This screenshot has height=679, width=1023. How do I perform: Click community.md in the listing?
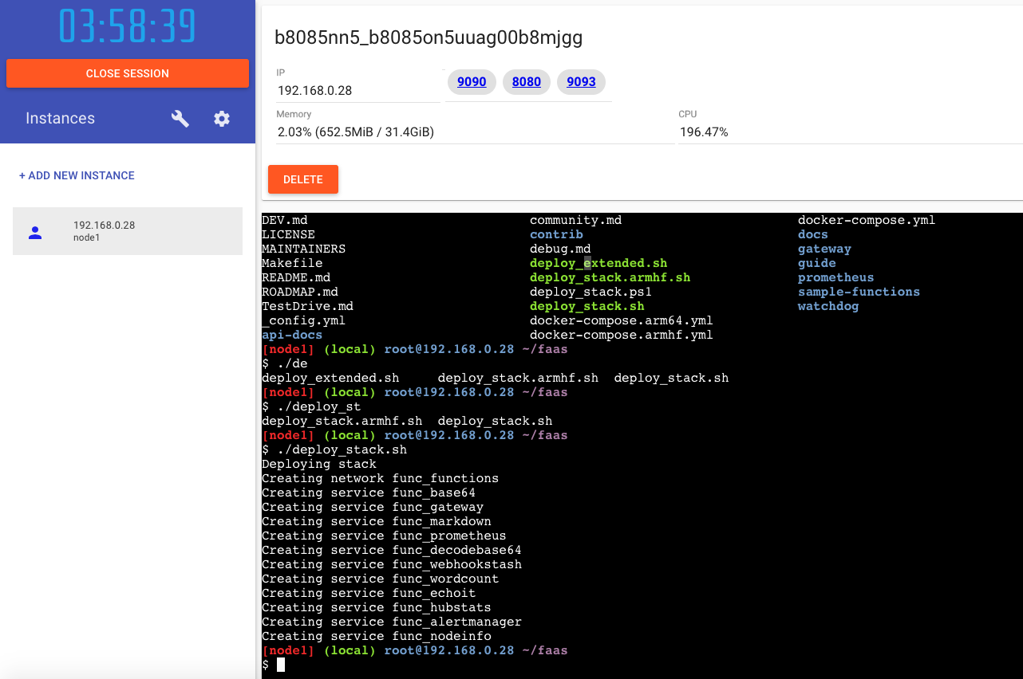[575, 220]
